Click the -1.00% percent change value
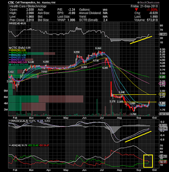169x172 pixels. (x=152, y=10)
